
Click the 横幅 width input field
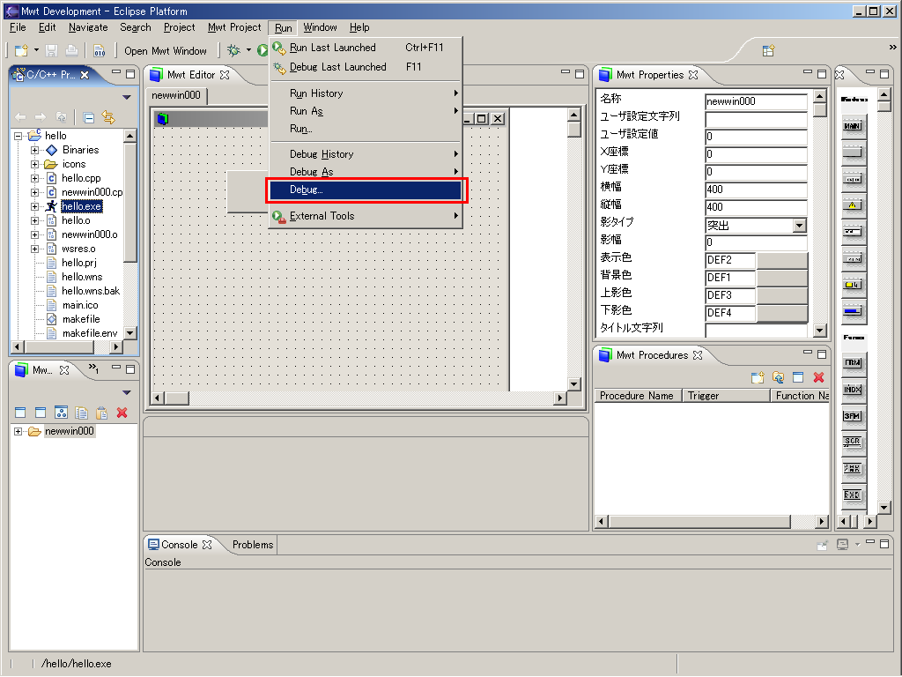point(757,190)
